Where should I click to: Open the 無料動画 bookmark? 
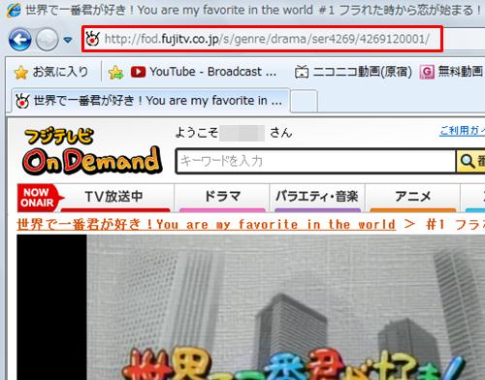(x=451, y=72)
